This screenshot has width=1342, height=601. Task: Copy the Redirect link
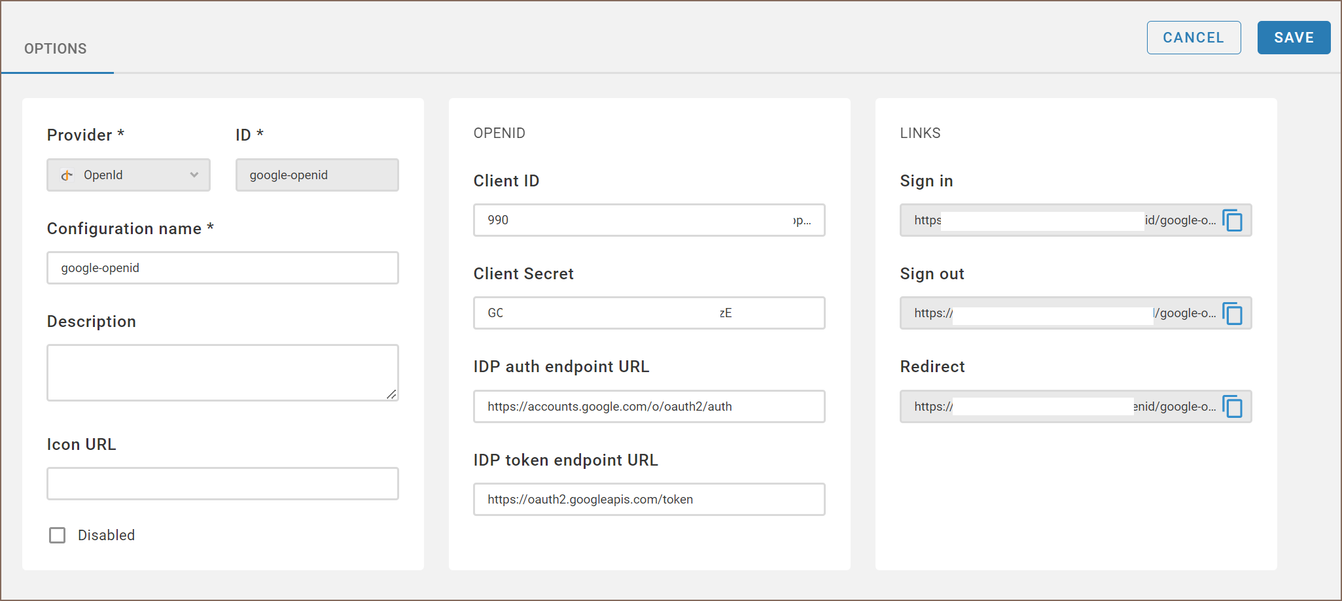point(1233,407)
